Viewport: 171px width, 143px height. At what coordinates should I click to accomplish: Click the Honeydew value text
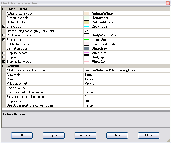coord(100,18)
